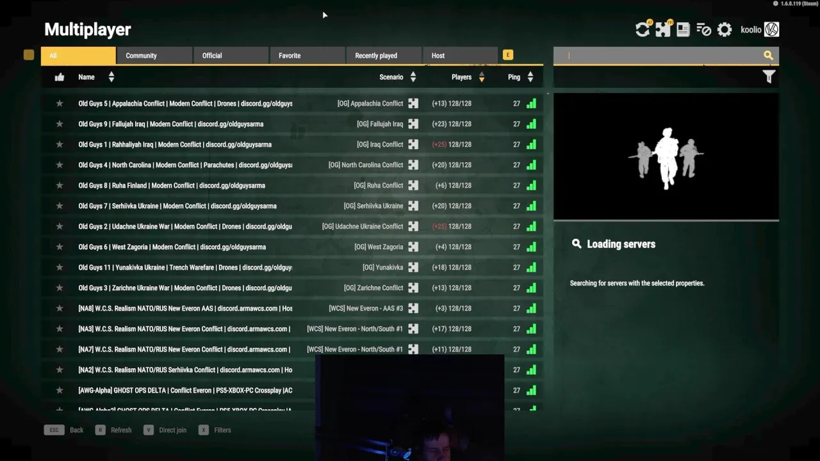Favorite the Old Guys 8 Ruha Finland server
The width and height of the screenshot is (820, 461).
(x=60, y=185)
